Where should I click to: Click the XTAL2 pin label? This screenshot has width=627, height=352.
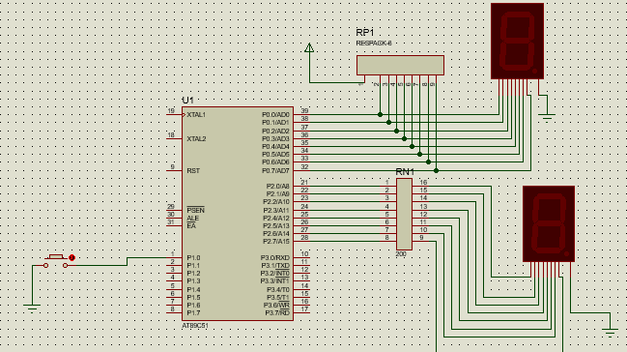[196, 139]
